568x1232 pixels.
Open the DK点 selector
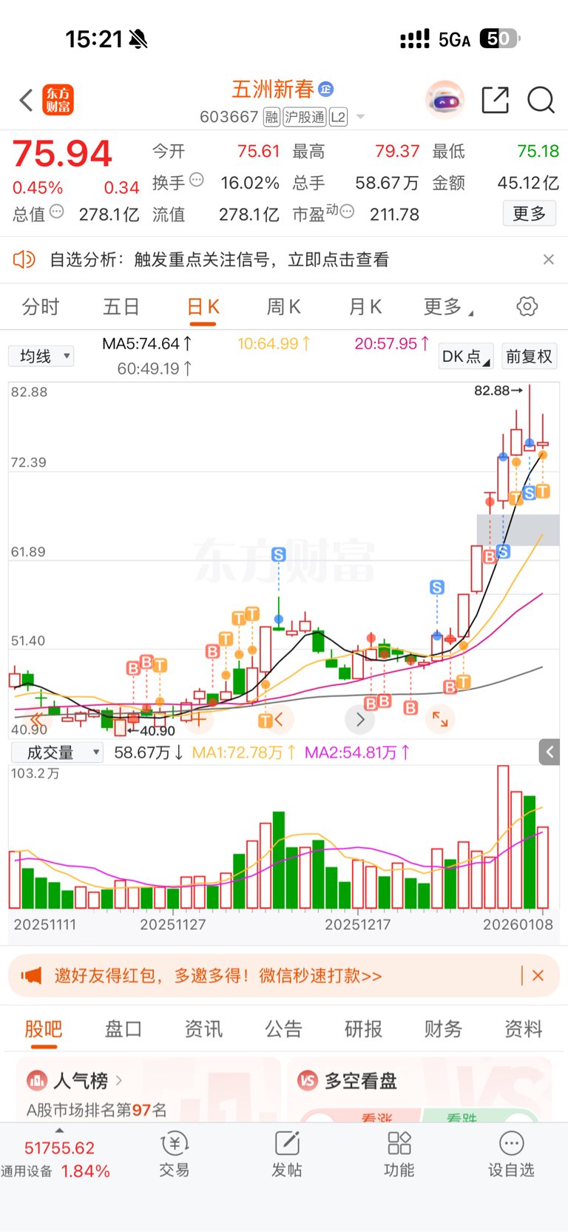(x=465, y=357)
